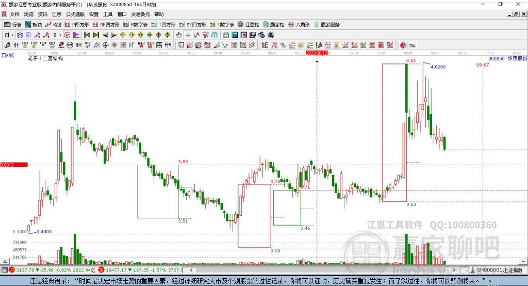Click the last yellow diamond icon
Screen dimensions: 528x286
168,35
